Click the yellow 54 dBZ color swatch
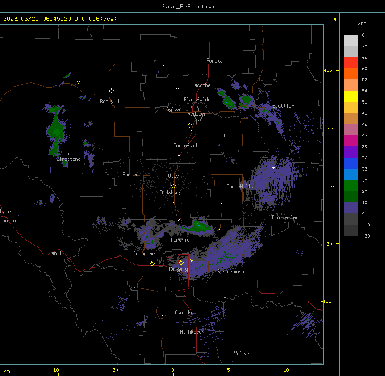 pos(351,96)
